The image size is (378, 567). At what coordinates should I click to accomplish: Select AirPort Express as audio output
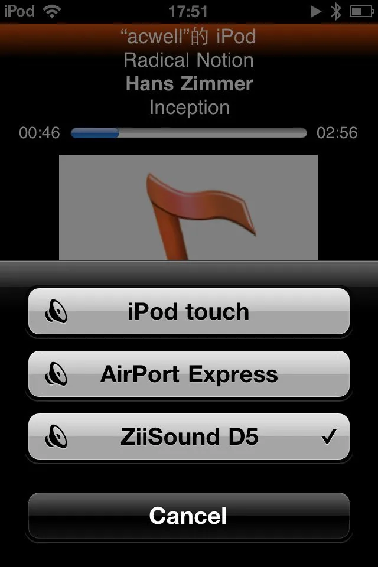pos(189,374)
